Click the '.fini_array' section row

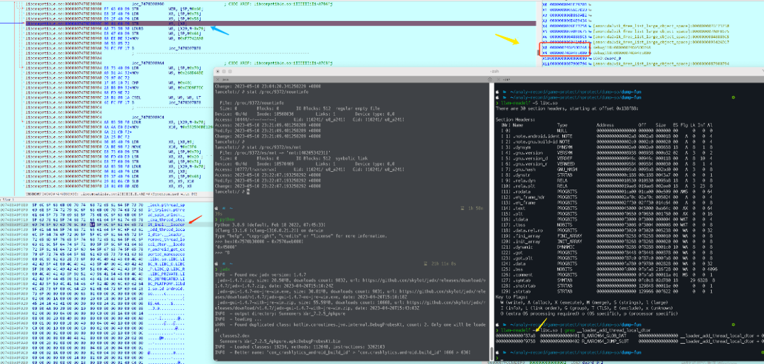pyautogui.click(x=607, y=236)
